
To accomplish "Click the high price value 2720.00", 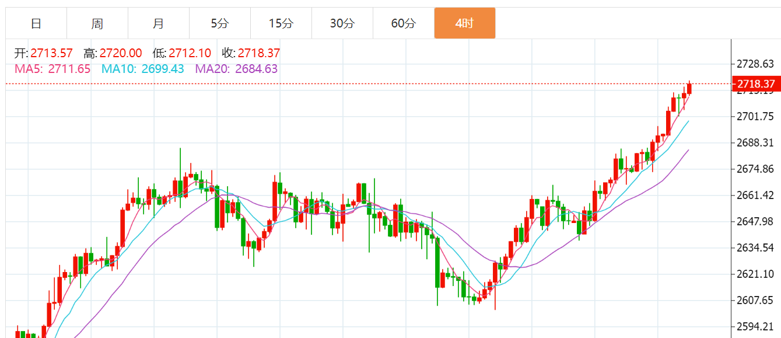I will click(x=121, y=54).
